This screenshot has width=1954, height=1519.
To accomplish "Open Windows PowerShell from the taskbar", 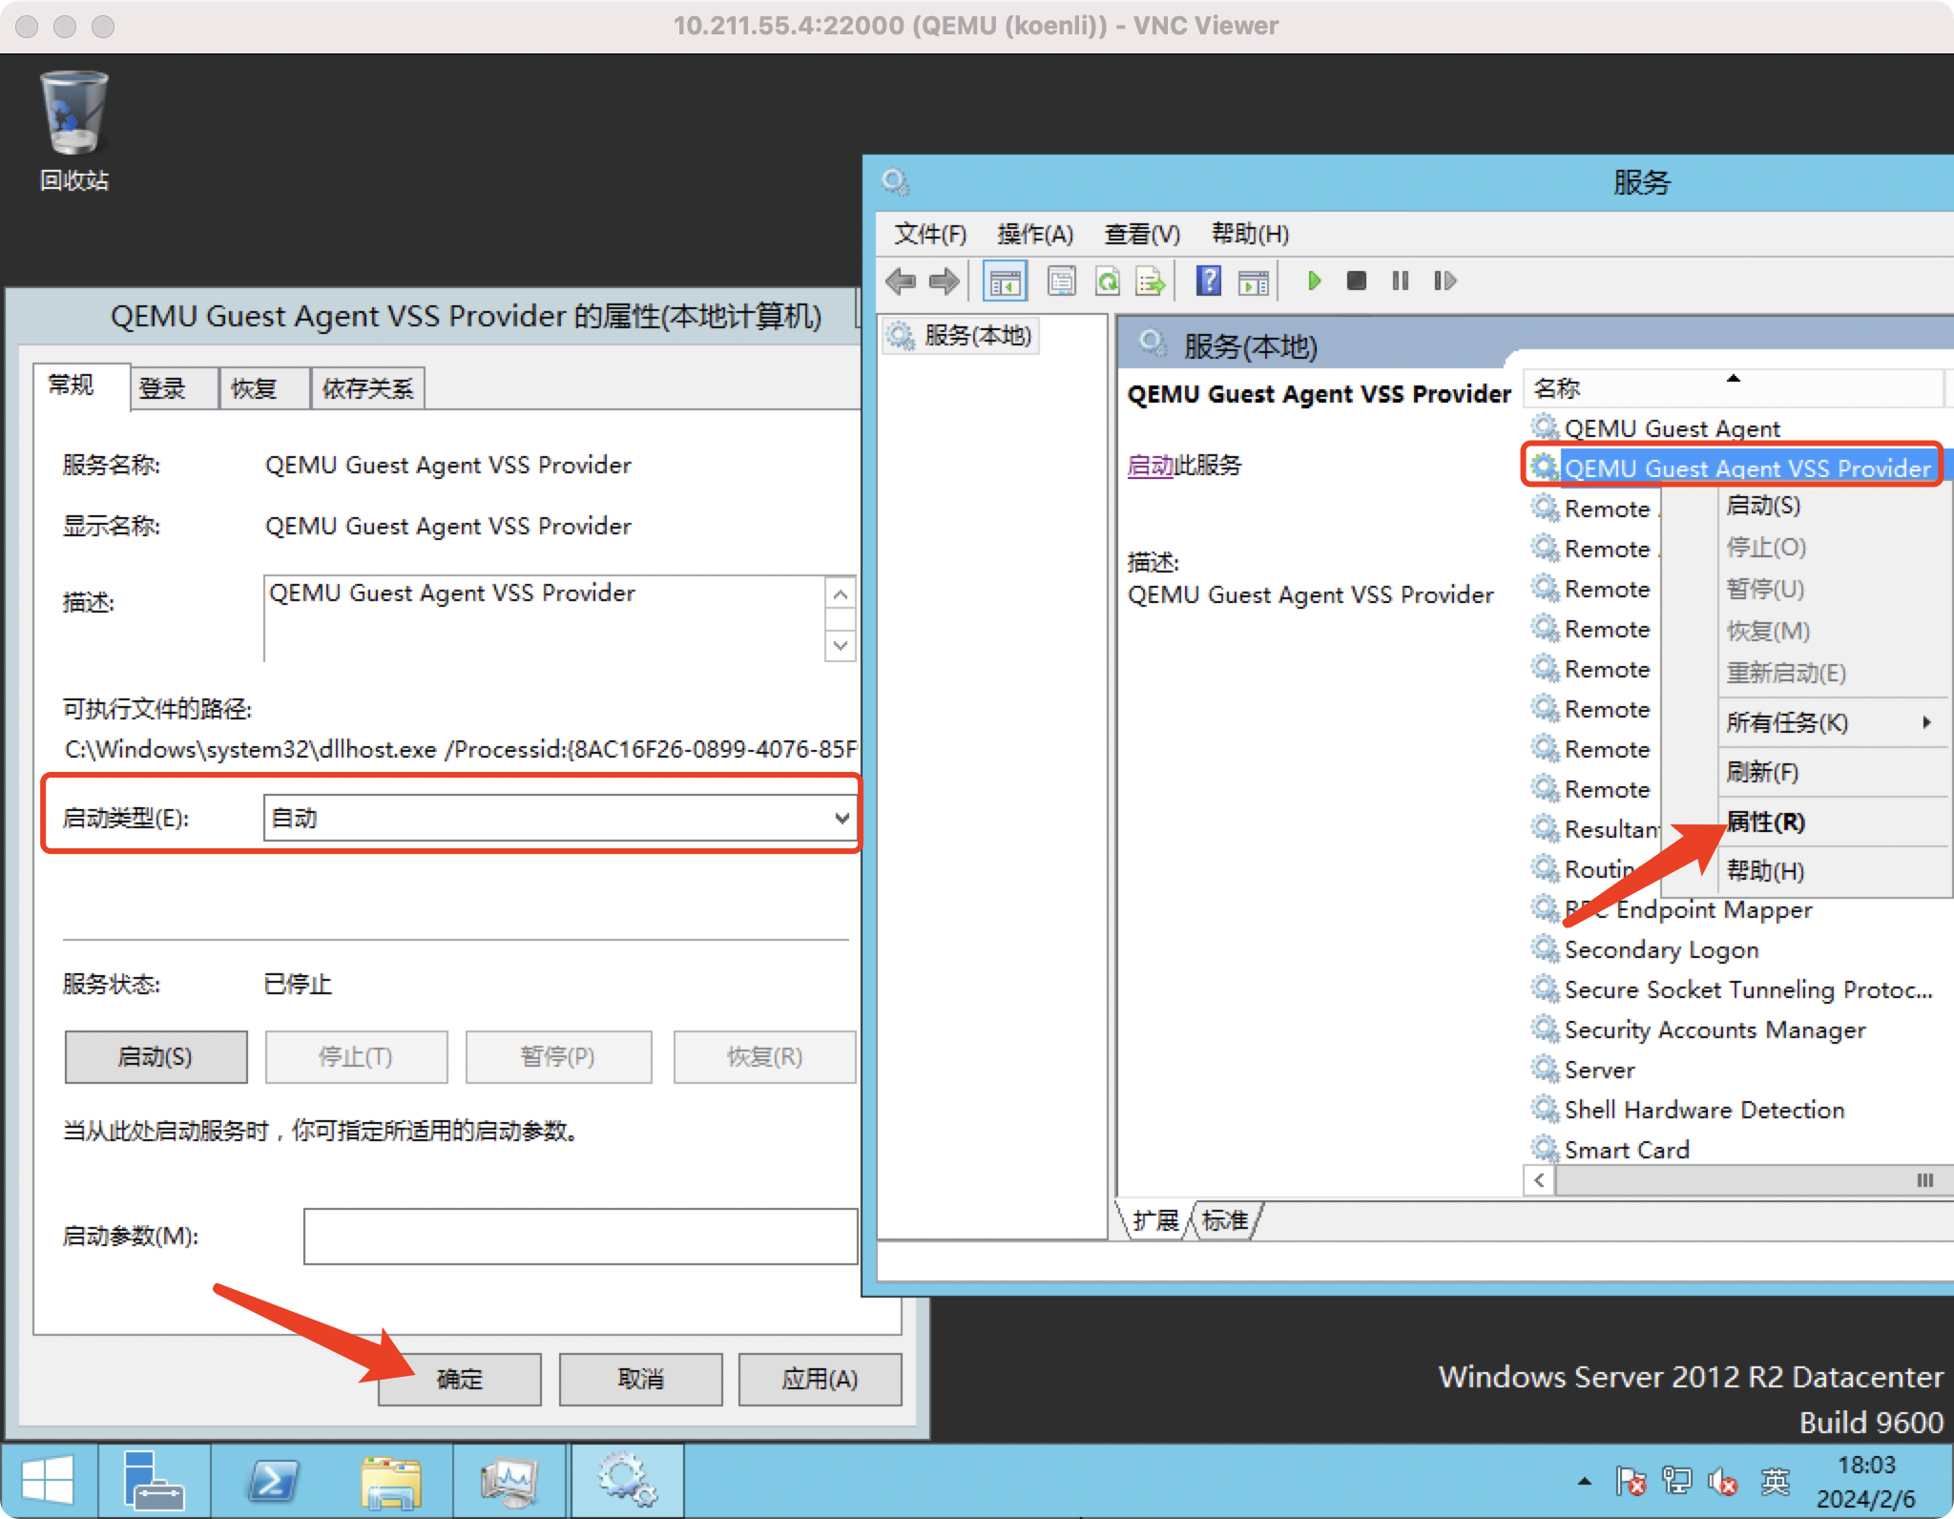I will [x=274, y=1480].
